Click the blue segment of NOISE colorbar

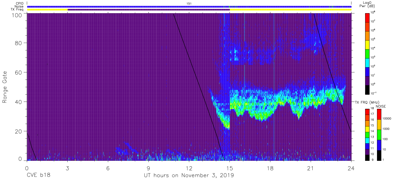(x=379, y=145)
